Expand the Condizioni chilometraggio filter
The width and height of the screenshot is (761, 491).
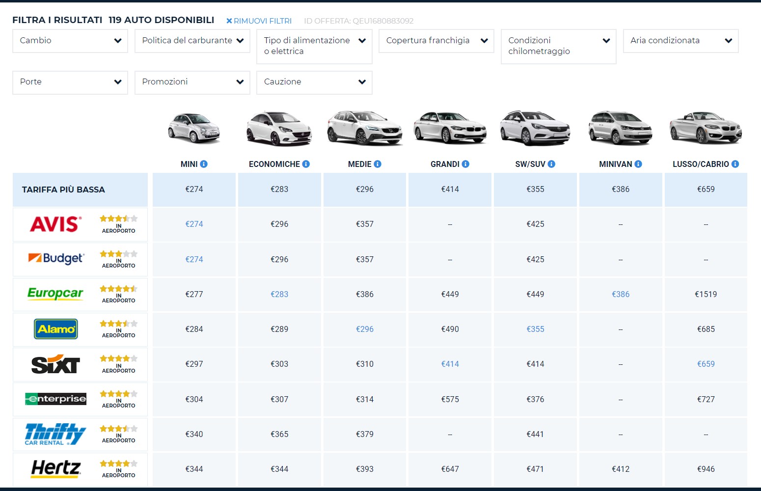[x=559, y=46]
